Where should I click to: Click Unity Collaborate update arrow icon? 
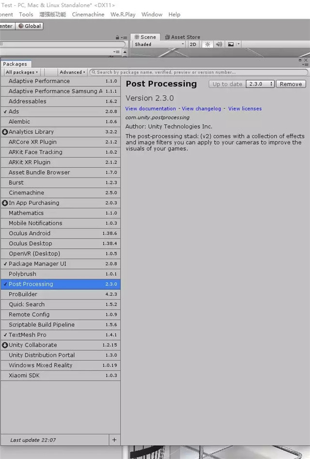[x=5, y=345]
